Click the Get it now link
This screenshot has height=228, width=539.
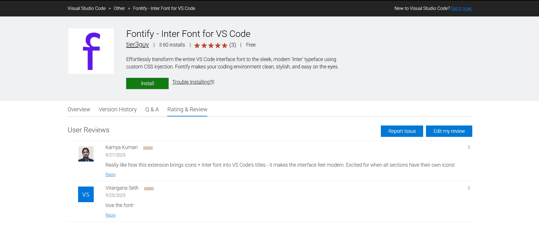pos(461,9)
